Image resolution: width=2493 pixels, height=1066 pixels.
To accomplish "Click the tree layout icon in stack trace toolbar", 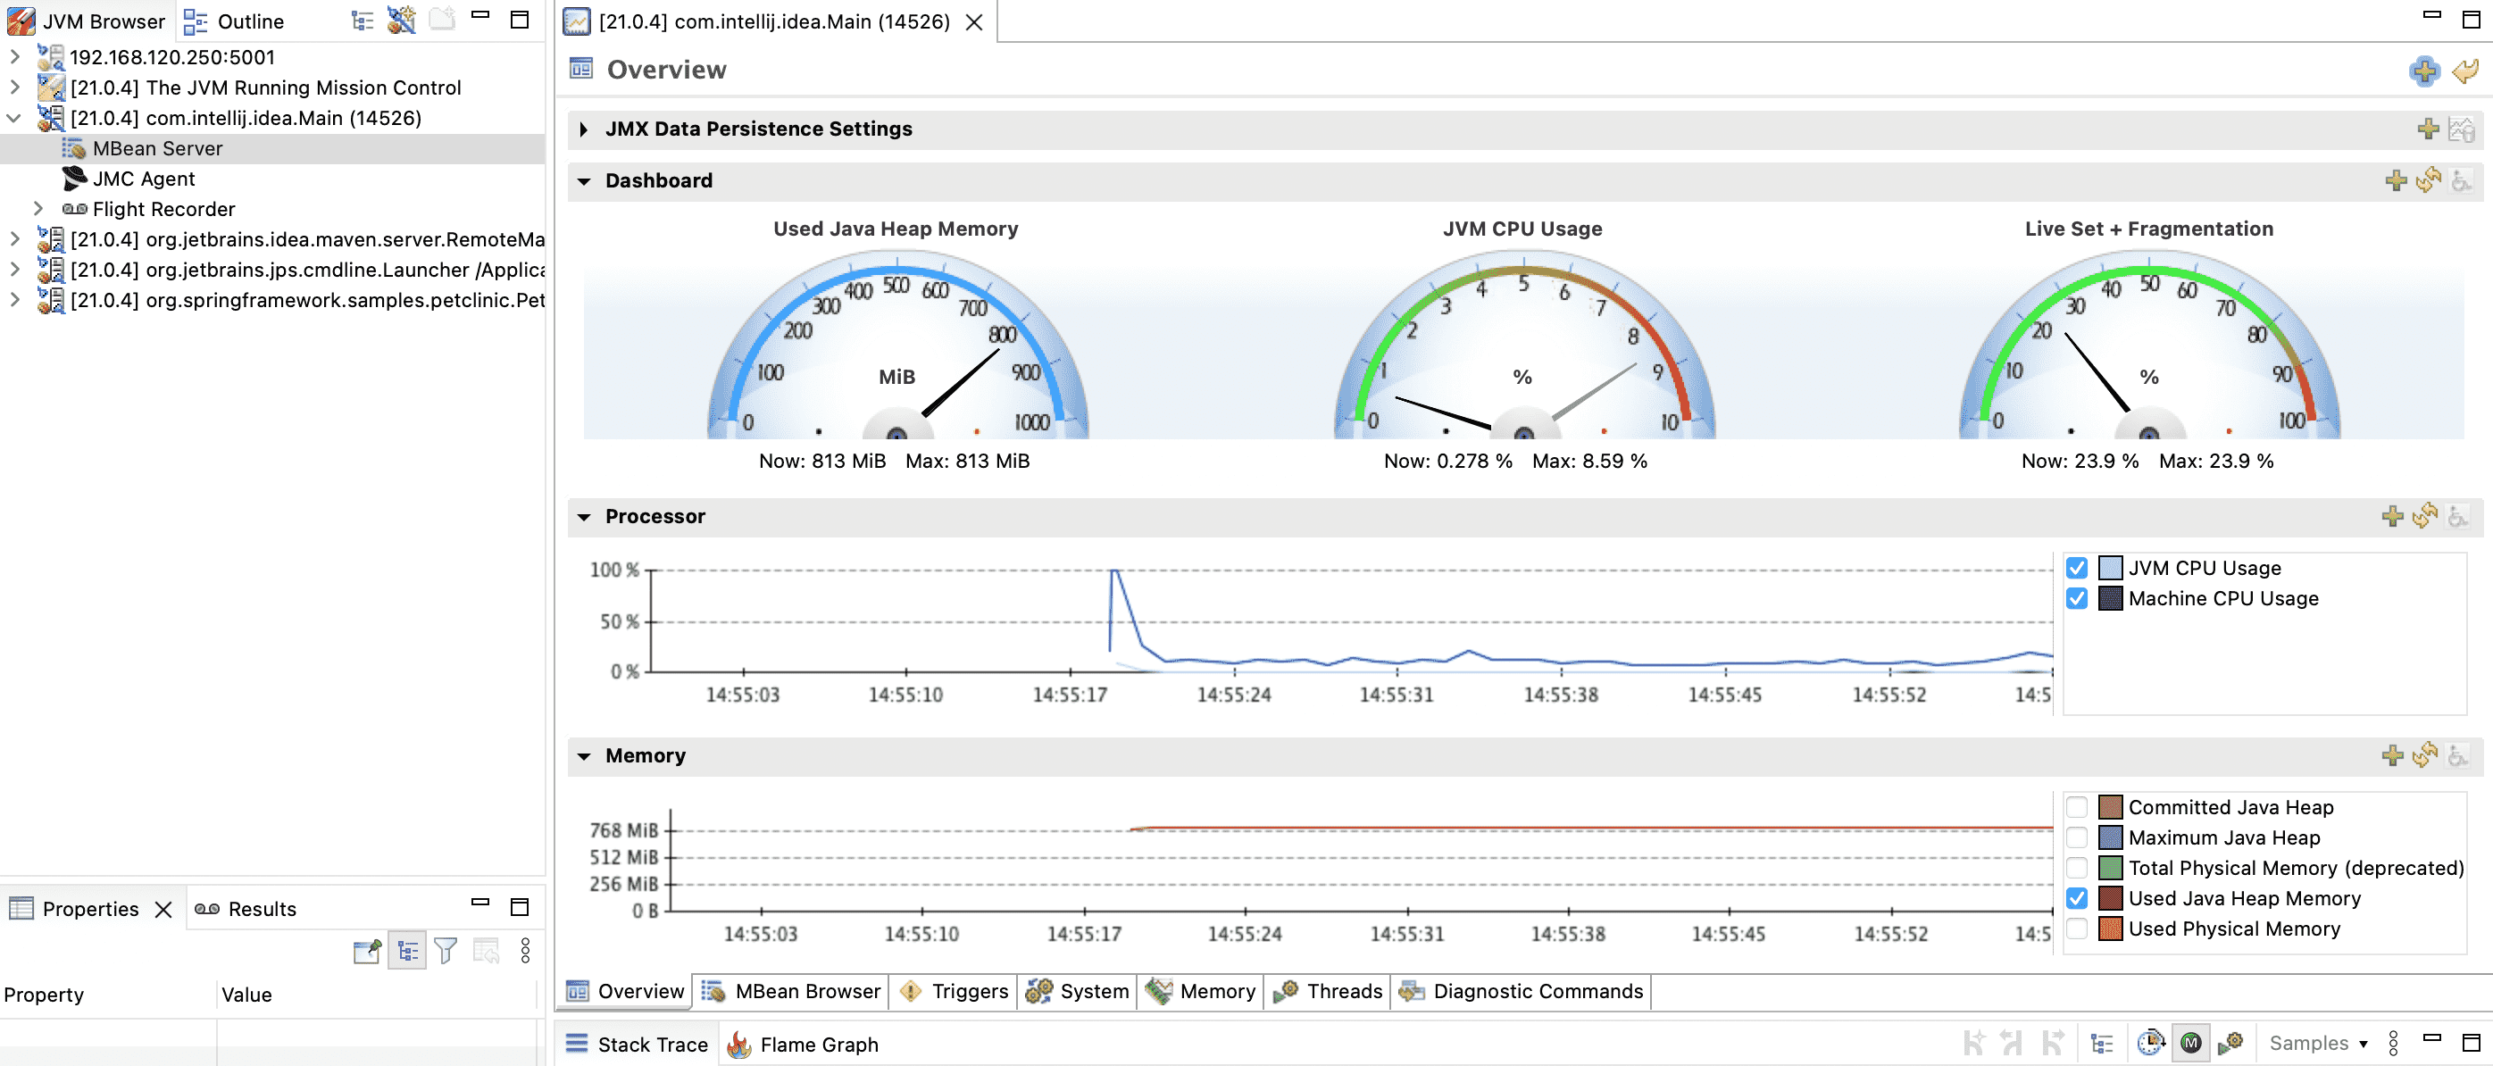I will [2102, 1044].
